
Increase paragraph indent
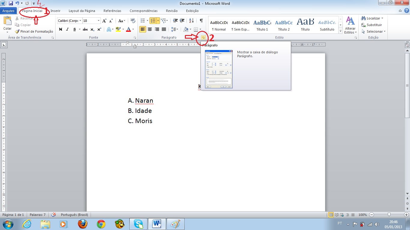point(182,21)
